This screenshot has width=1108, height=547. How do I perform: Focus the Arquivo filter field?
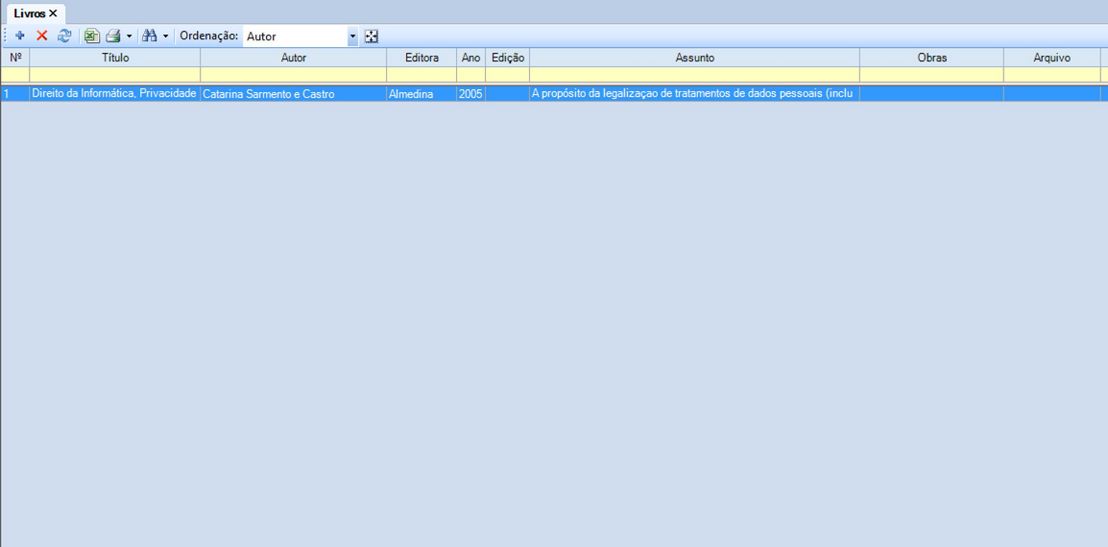coord(1052,75)
